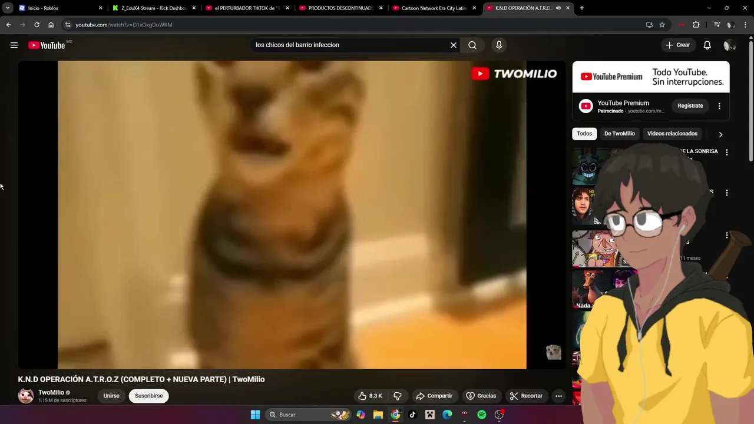Open options menu on YouTube Premium ad
754x424 pixels.
tap(719, 106)
